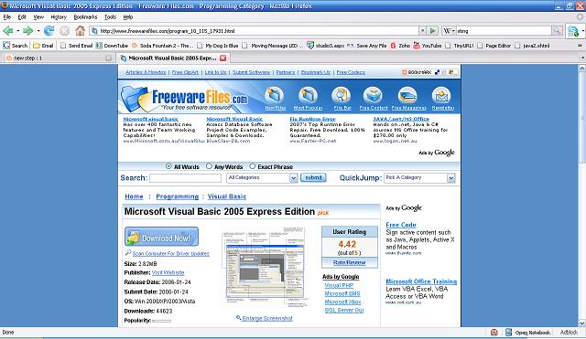Select the Exact Phrase radio button

click(253, 166)
